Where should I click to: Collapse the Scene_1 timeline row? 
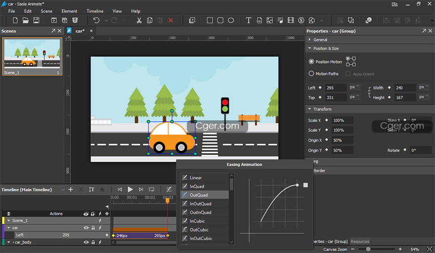coord(9,220)
